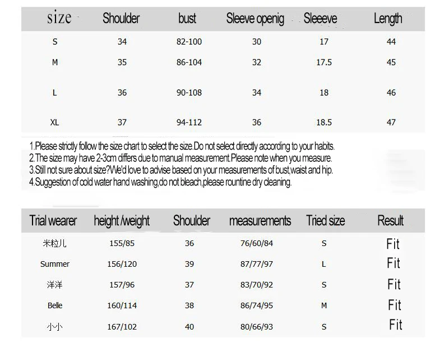Select sleeve value 17.5 in M row
Image resolution: width=444 pixels, height=343 pixels.
pos(324,63)
